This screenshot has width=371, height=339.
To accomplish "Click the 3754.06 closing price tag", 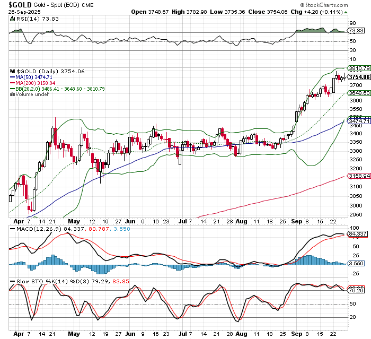I will coord(359,77).
